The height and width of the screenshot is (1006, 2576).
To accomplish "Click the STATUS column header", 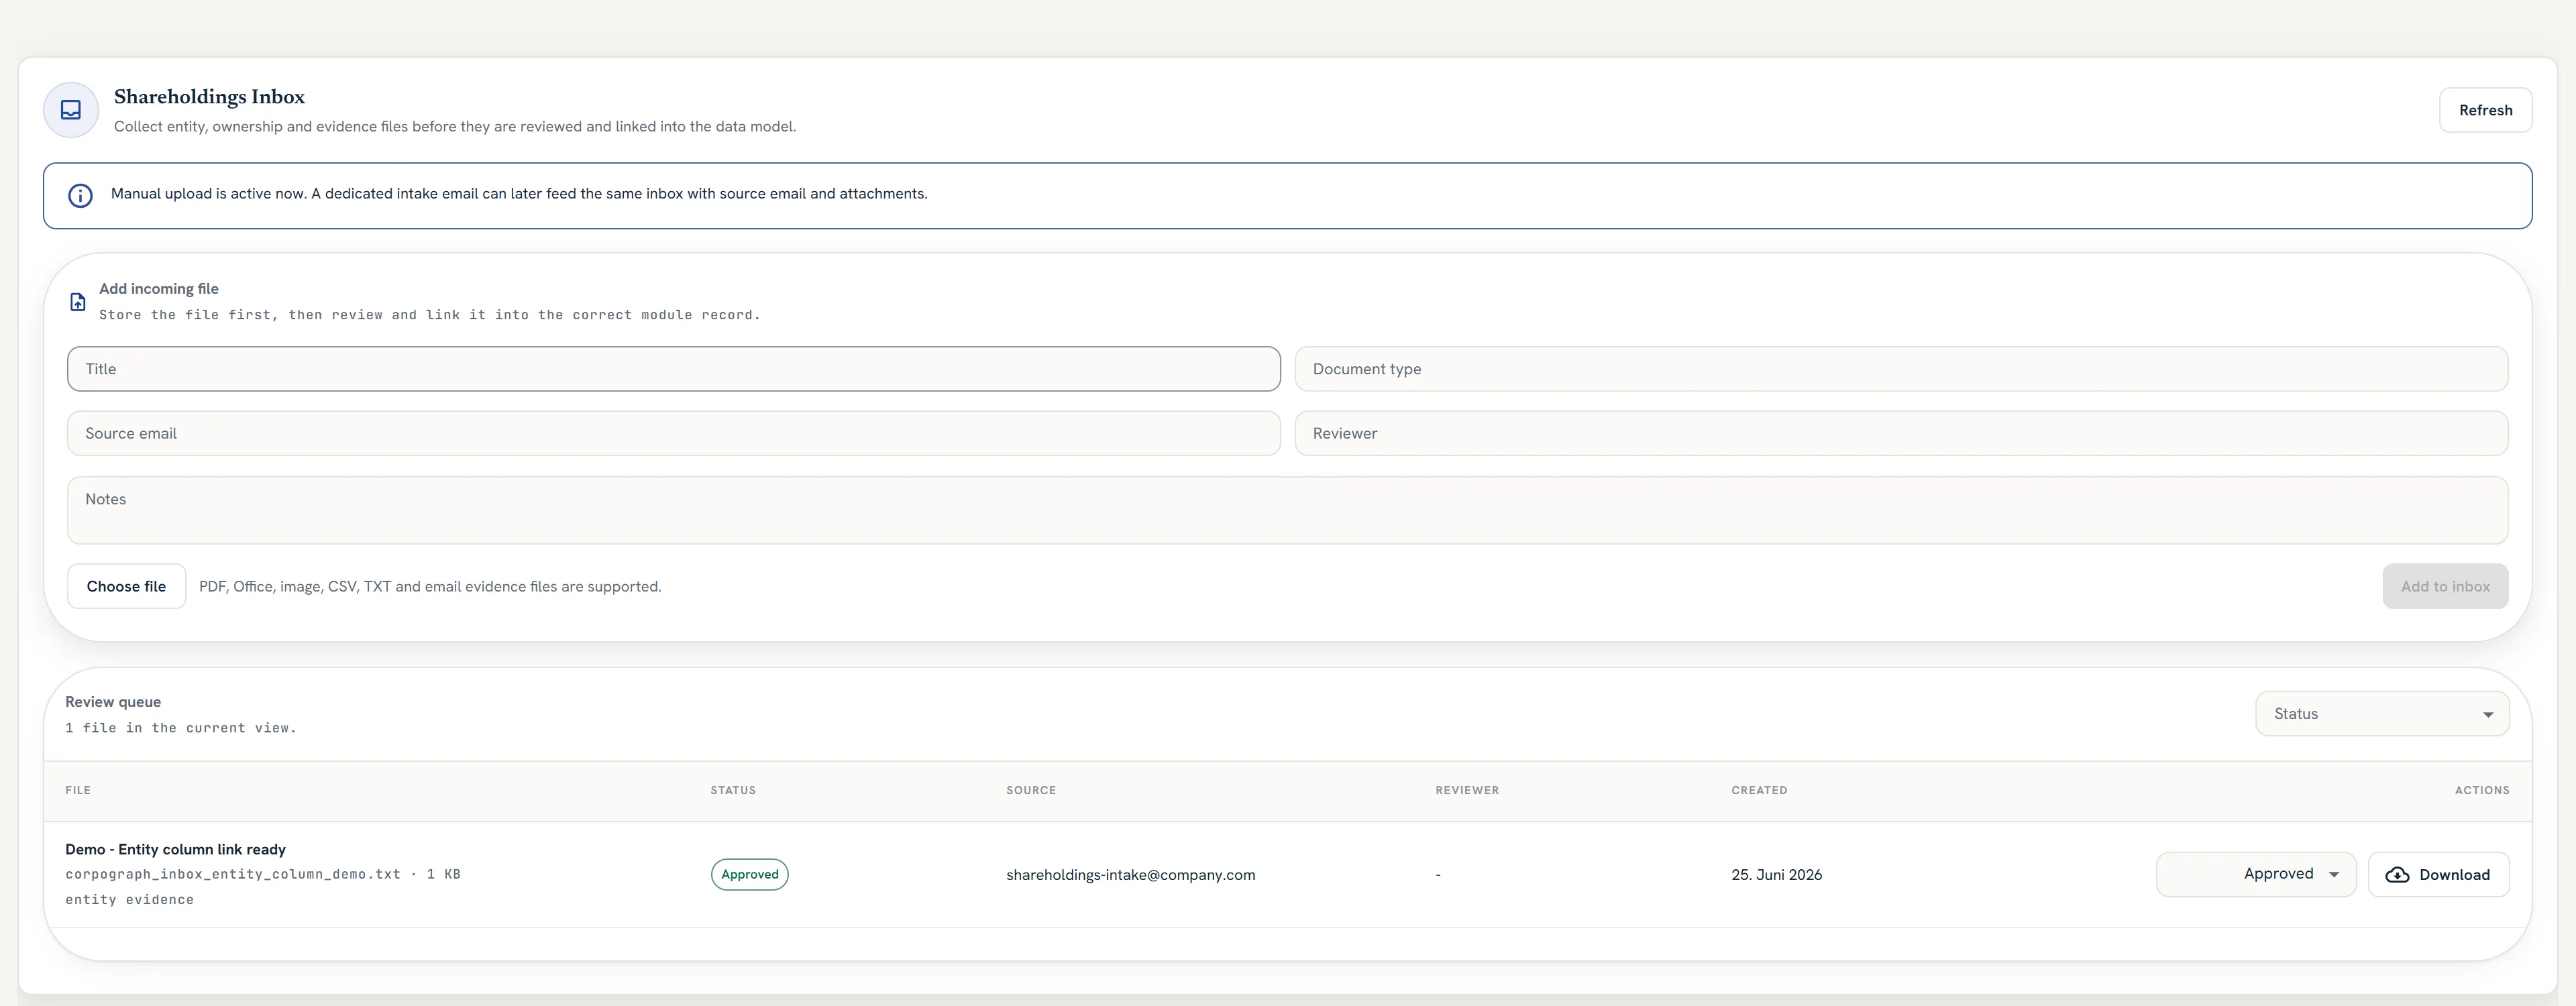I will 733,790.
